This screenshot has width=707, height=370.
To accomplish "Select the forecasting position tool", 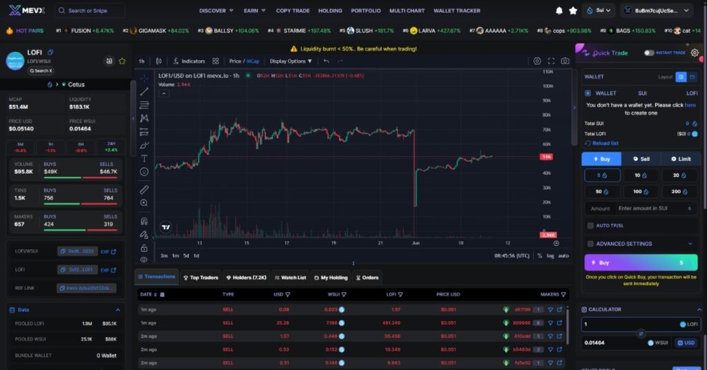I will pyautogui.click(x=144, y=132).
